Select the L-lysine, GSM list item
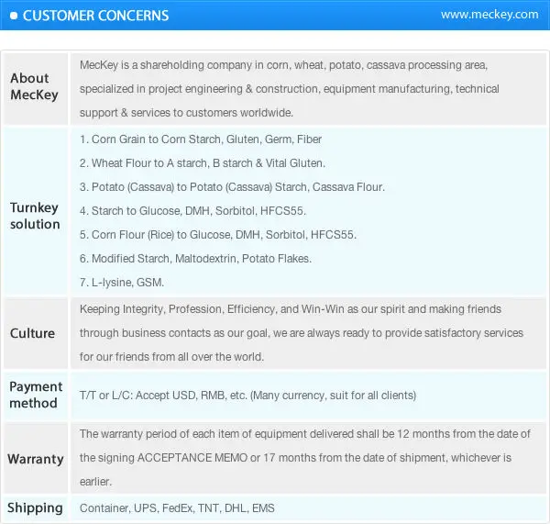Image resolution: width=550 pixels, height=524 pixels. click(x=122, y=283)
